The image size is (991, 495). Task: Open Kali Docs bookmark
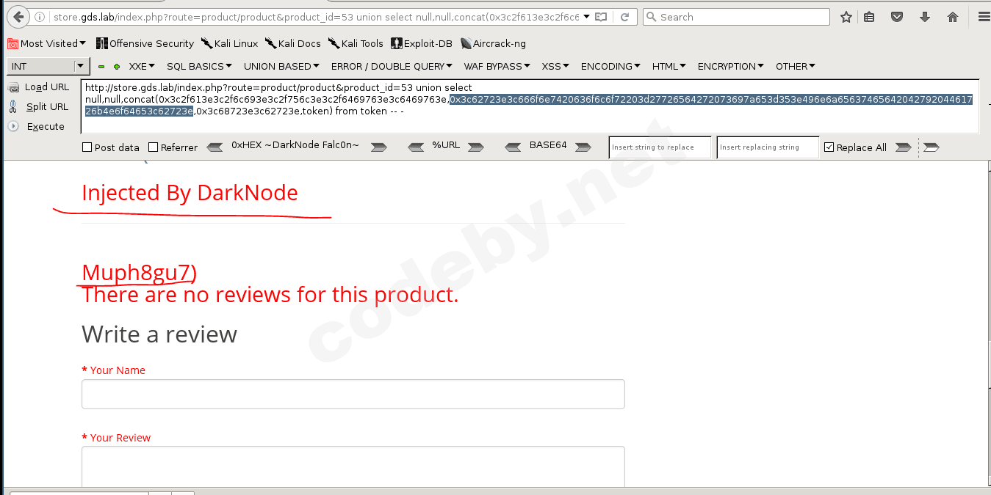coord(292,43)
